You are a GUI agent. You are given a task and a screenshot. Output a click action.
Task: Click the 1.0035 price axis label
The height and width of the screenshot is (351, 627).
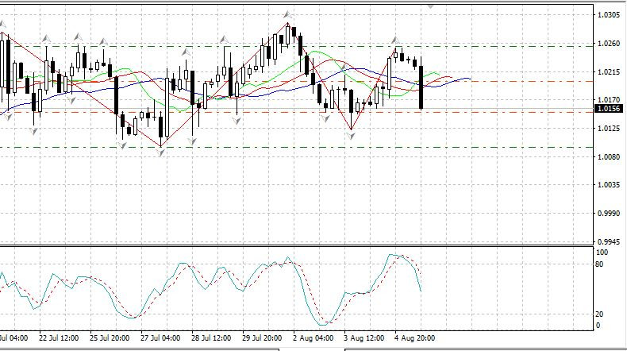click(x=608, y=185)
